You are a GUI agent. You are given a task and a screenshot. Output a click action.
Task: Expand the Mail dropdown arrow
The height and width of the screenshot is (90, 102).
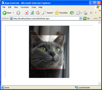(x=81, y=13)
